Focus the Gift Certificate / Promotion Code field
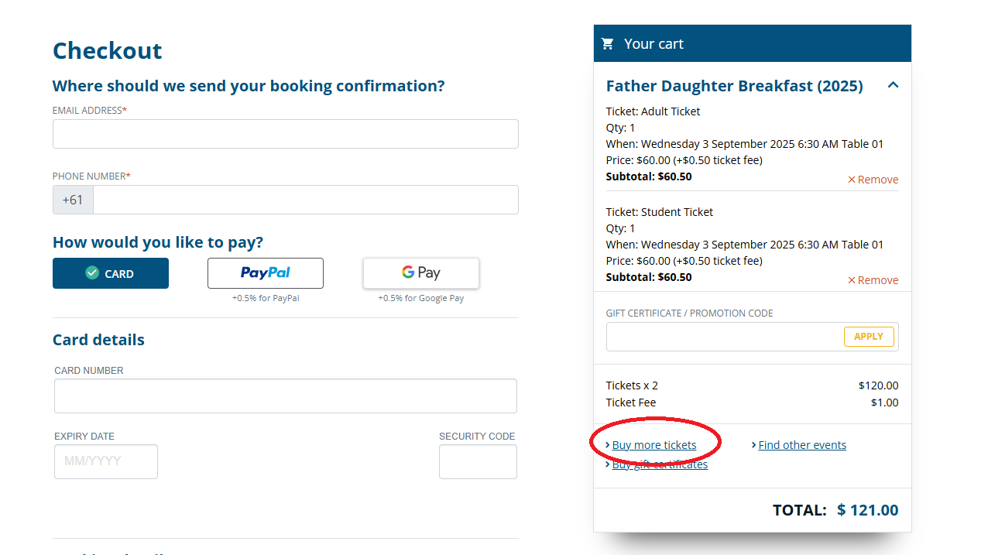 (725, 337)
